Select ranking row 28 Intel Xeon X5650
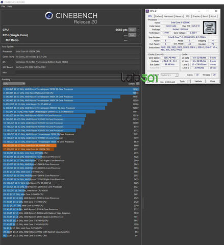The image size is (224, 245). 71,190
